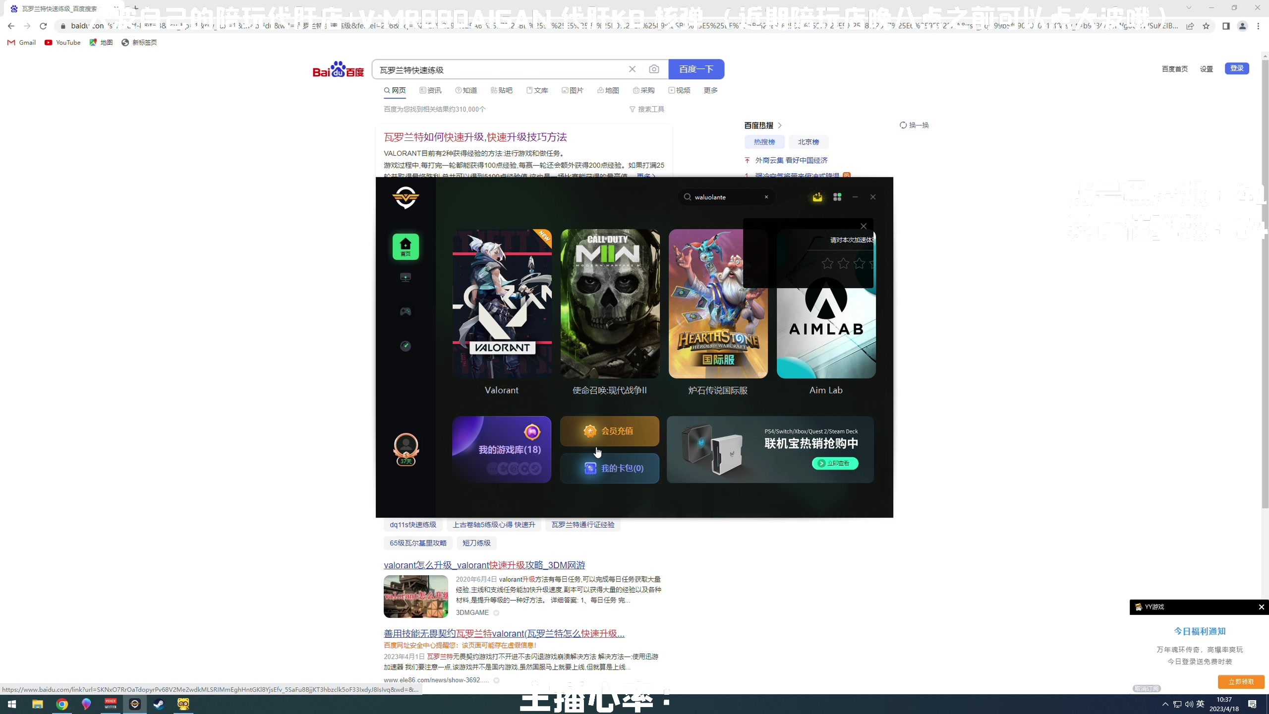
Task: Select the 北京榜 tab
Action: click(x=808, y=142)
